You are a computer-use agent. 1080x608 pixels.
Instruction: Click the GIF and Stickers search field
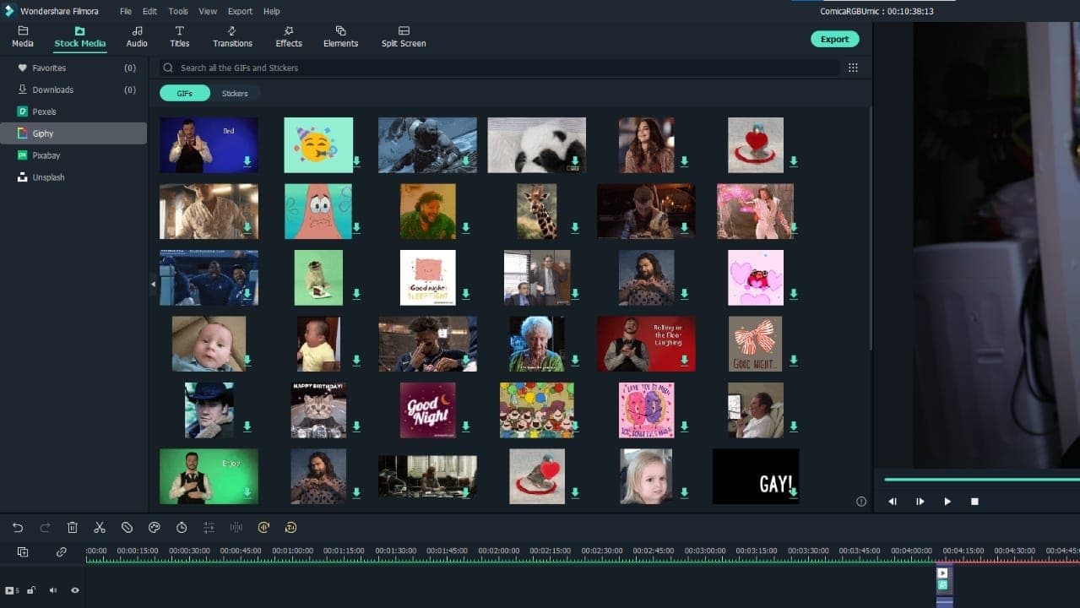(498, 68)
